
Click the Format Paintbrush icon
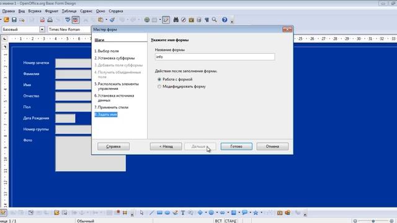coord(112,20)
